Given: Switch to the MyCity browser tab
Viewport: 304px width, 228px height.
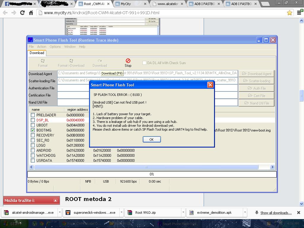Looking at the screenshot, I should point(131,4).
